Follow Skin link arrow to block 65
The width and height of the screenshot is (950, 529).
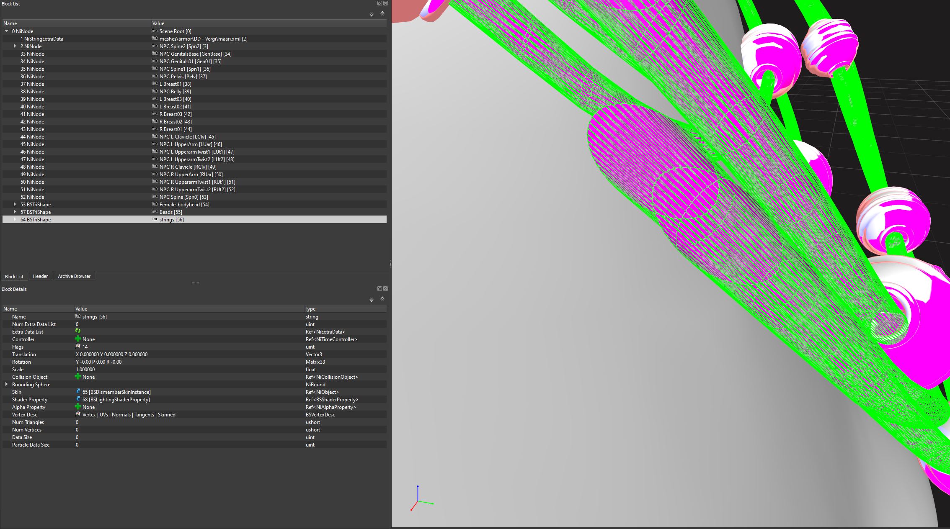pyautogui.click(x=78, y=392)
